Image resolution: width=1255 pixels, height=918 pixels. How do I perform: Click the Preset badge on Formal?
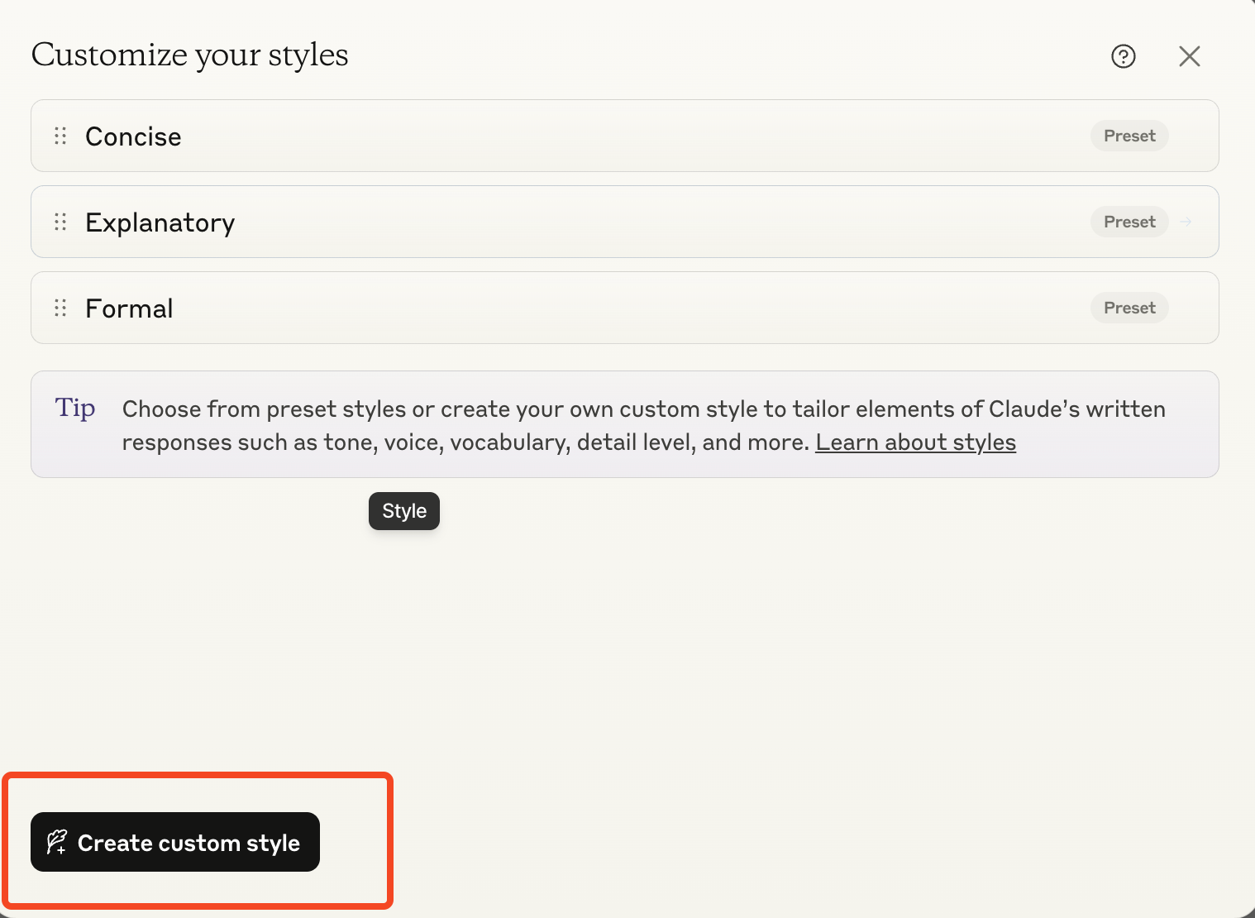click(1129, 308)
